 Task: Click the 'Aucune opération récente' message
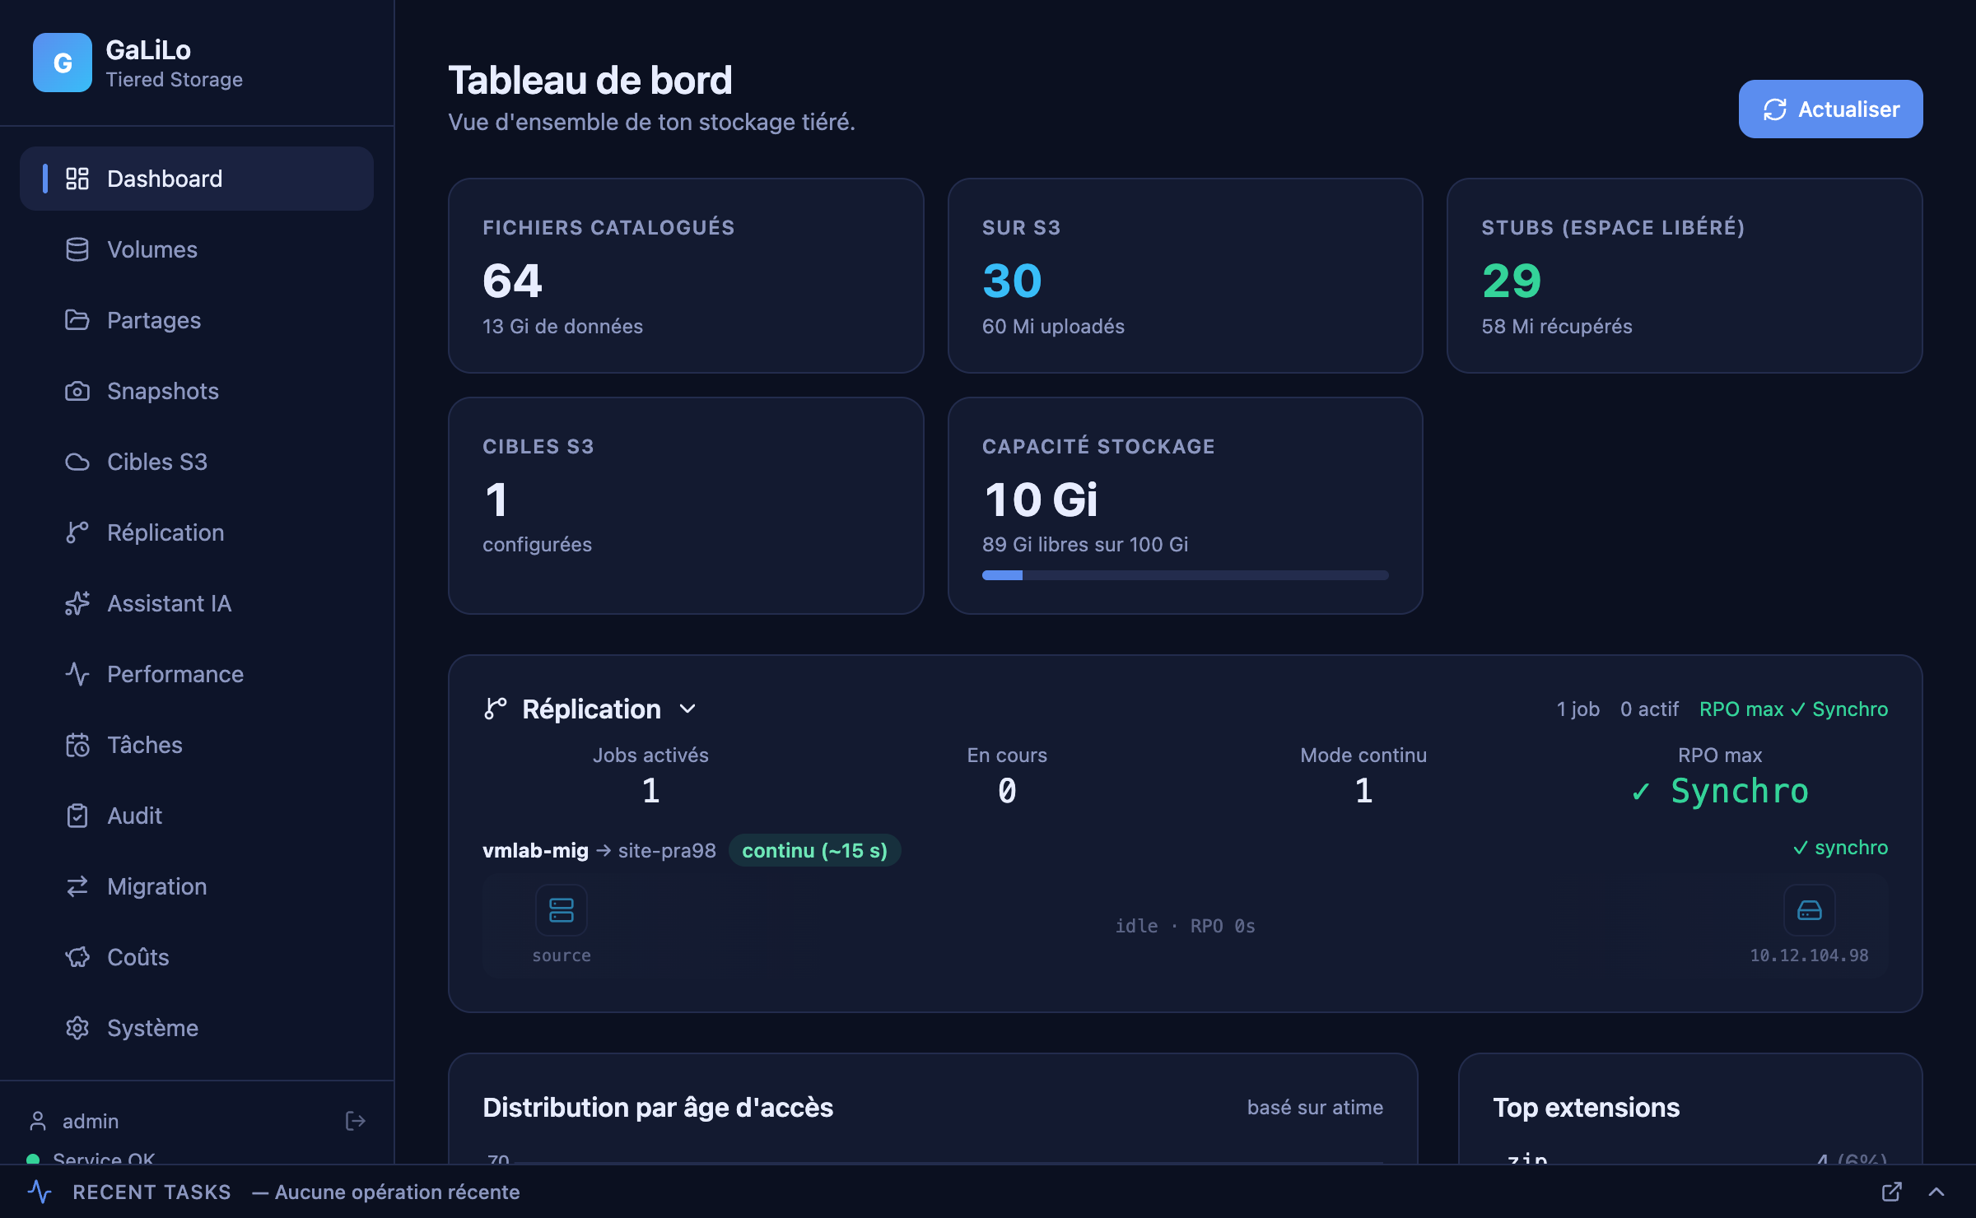point(397,1192)
